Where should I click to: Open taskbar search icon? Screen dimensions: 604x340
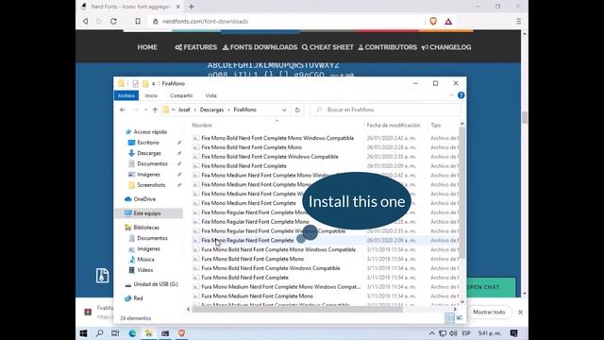(99, 333)
